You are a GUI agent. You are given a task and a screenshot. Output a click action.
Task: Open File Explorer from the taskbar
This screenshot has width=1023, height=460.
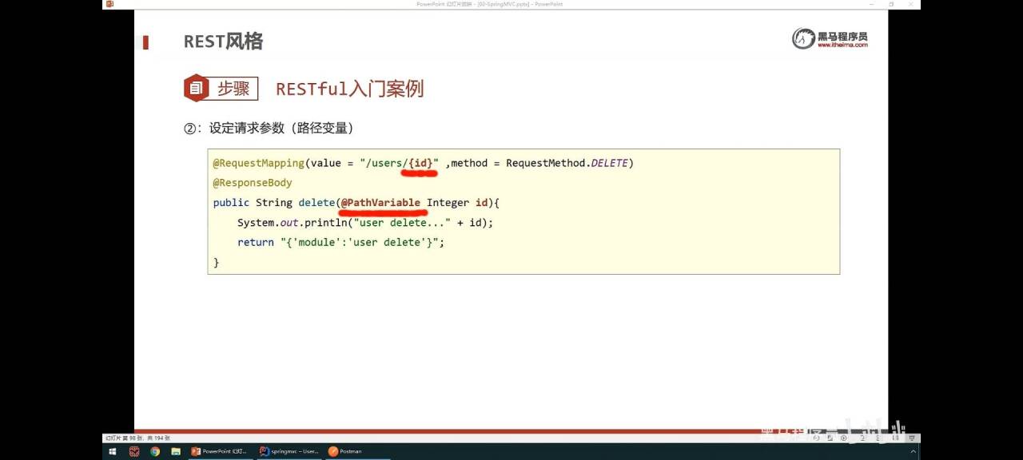pyautogui.click(x=176, y=451)
